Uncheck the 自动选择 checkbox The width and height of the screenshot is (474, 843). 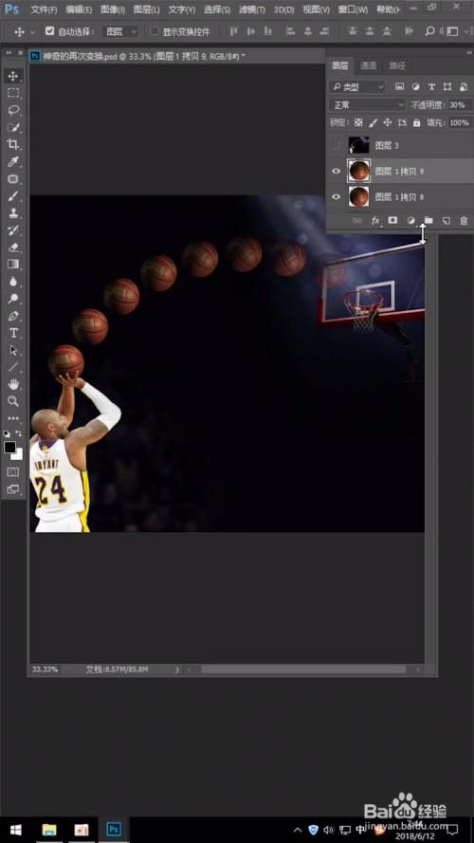(50, 31)
